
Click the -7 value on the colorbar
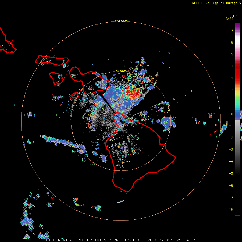click(231, 197)
